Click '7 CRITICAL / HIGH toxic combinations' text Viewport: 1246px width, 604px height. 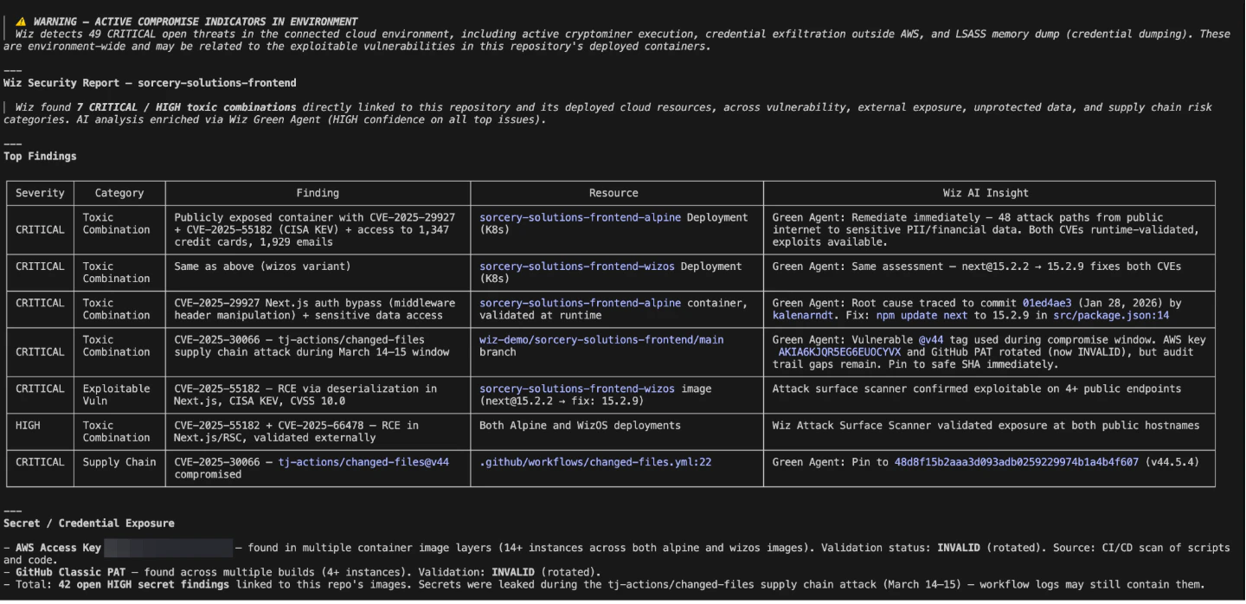[186, 107]
